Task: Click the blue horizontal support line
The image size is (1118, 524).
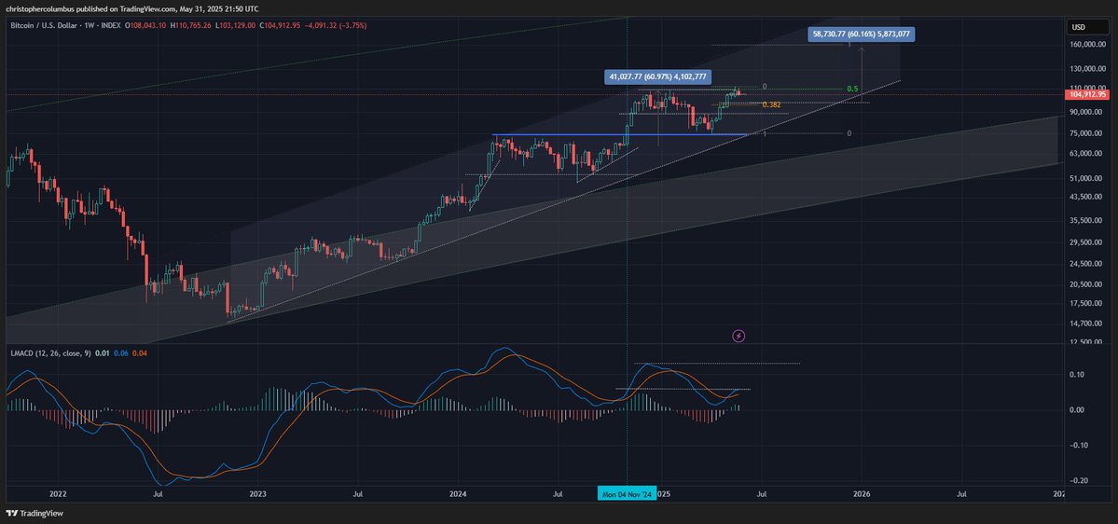Action: pos(615,135)
